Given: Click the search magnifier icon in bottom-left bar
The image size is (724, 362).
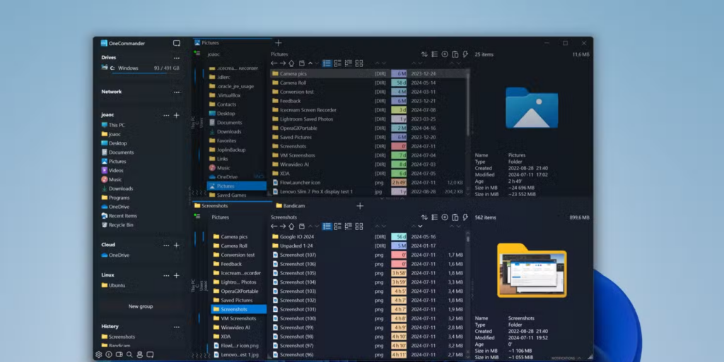Looking at the screenshot, I should (x=129, y=355).
